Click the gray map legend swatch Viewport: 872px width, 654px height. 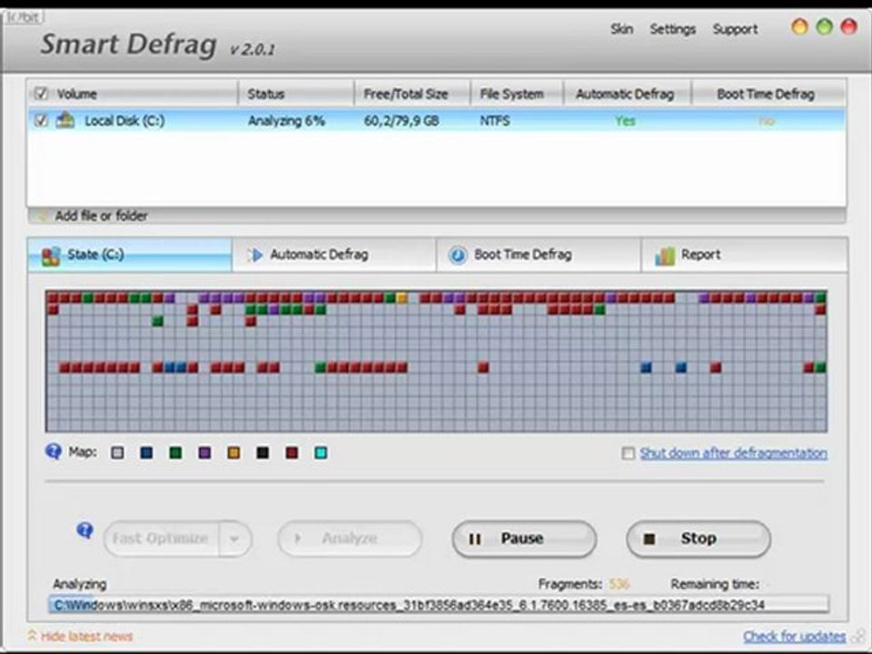click(117, 452)
